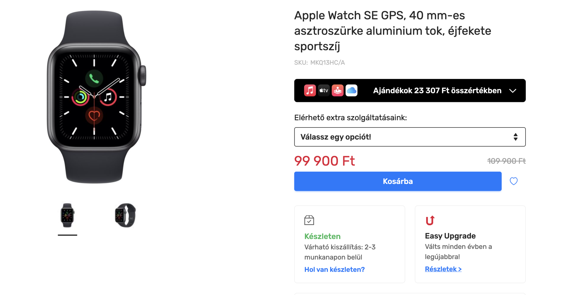Click the crossed-out 109 900 Ft price
Image resolution: width=574 pixels, height=295 pixels.
click(x=506, y=161)
